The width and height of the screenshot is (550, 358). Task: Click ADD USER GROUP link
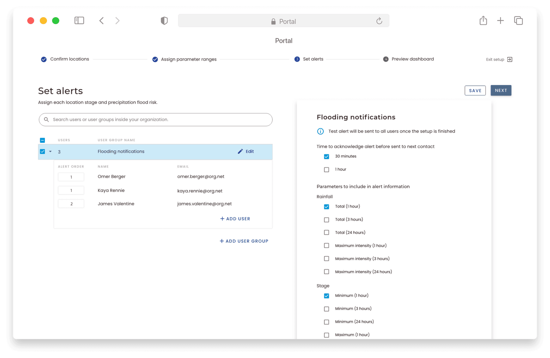point(244,241)
